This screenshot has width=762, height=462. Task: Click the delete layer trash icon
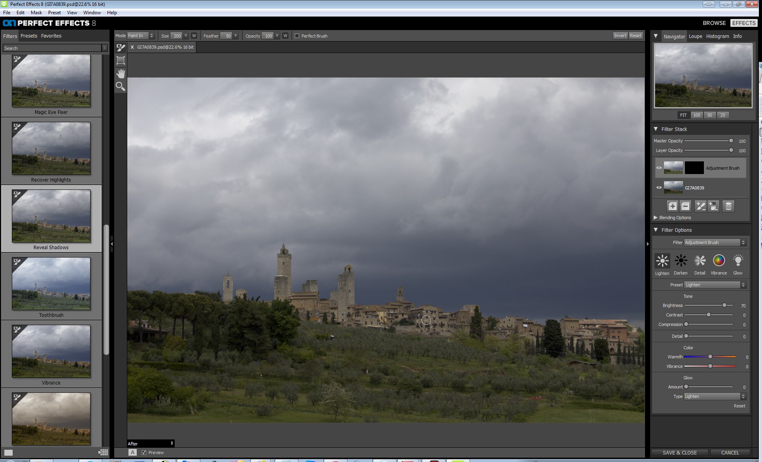pyautogui.click(x=728, y=206)
